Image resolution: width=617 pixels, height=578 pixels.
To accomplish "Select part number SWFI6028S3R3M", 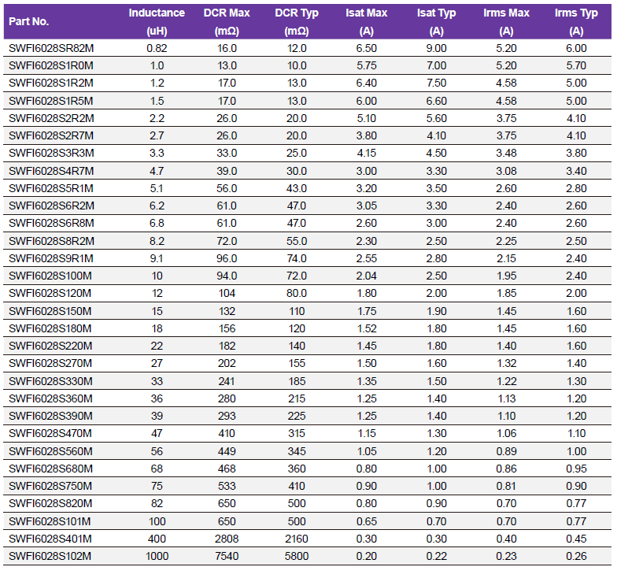I will 51,153.
